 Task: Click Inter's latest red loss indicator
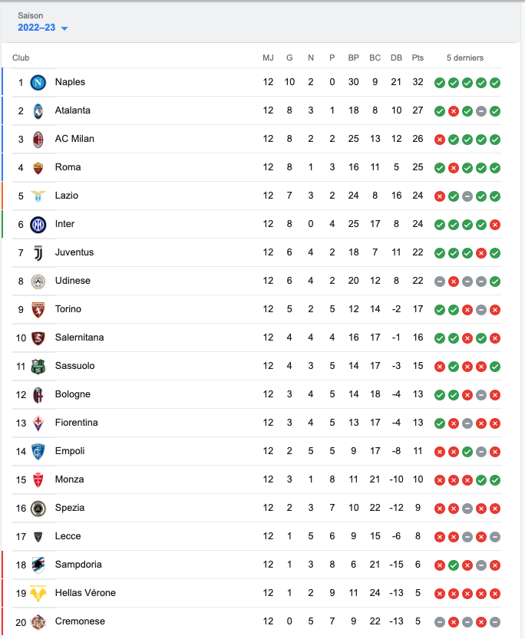(495, 225)
